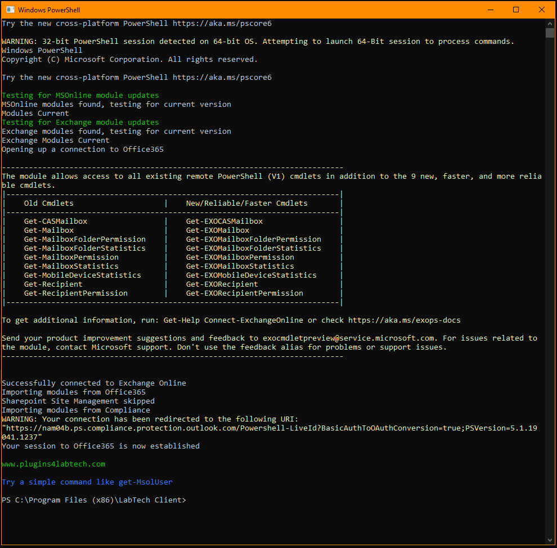
Task: Minimize the Windows PowerShell window
Action: (491, 10)
